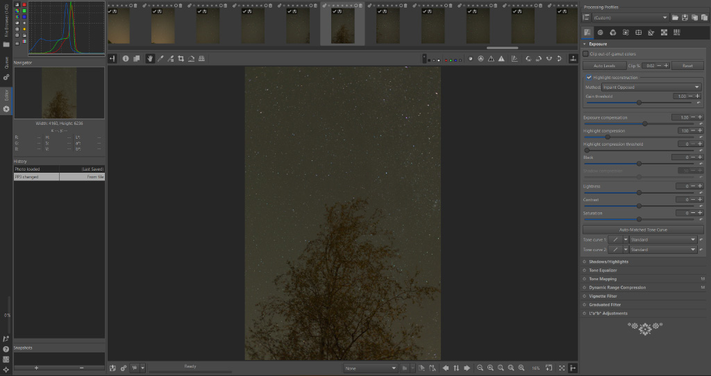The image size is (711, 376).
Task: Load processing profile from file icon
Action: [675, 17]
